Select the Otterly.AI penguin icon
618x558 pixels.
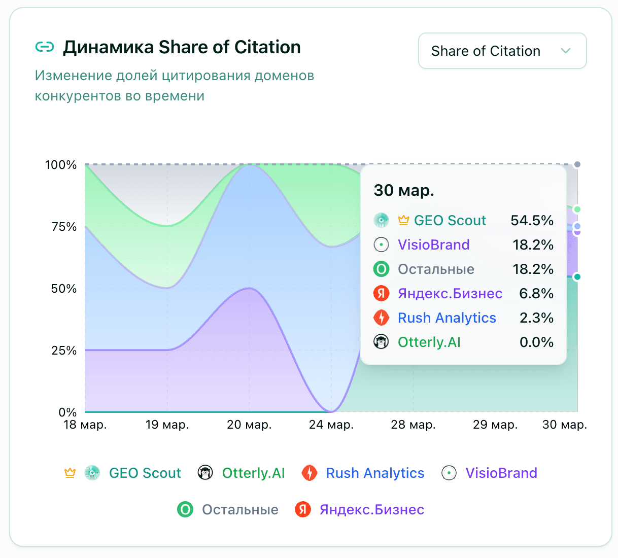coord(205,473)
